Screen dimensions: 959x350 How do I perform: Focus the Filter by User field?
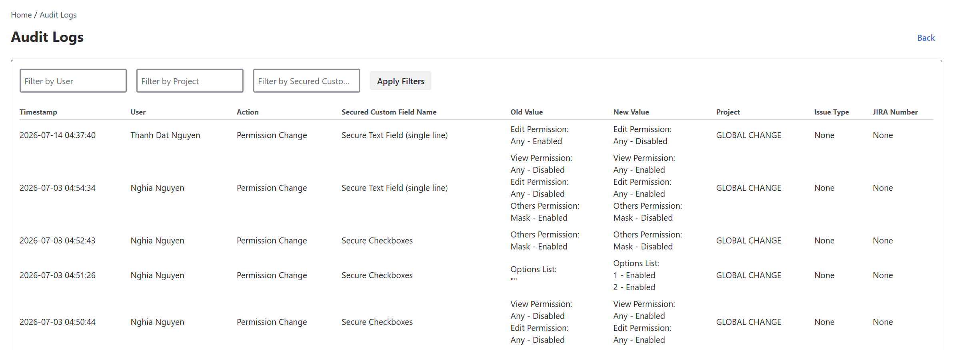[x=73, y=81]
